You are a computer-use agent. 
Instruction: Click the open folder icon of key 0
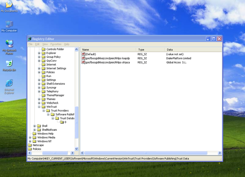point(62,122)
